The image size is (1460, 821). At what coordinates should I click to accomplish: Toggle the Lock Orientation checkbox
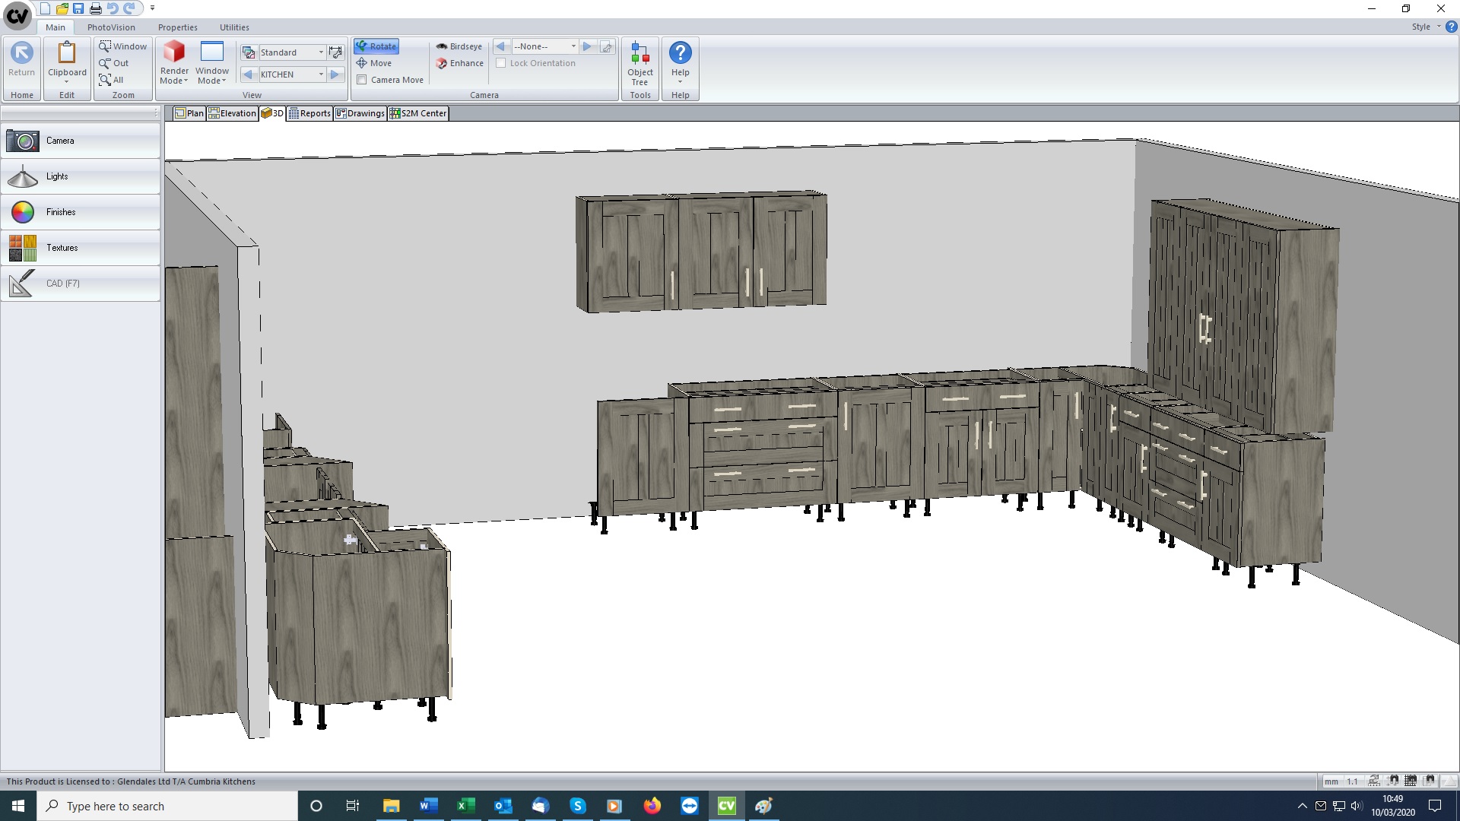coord(501,63)
